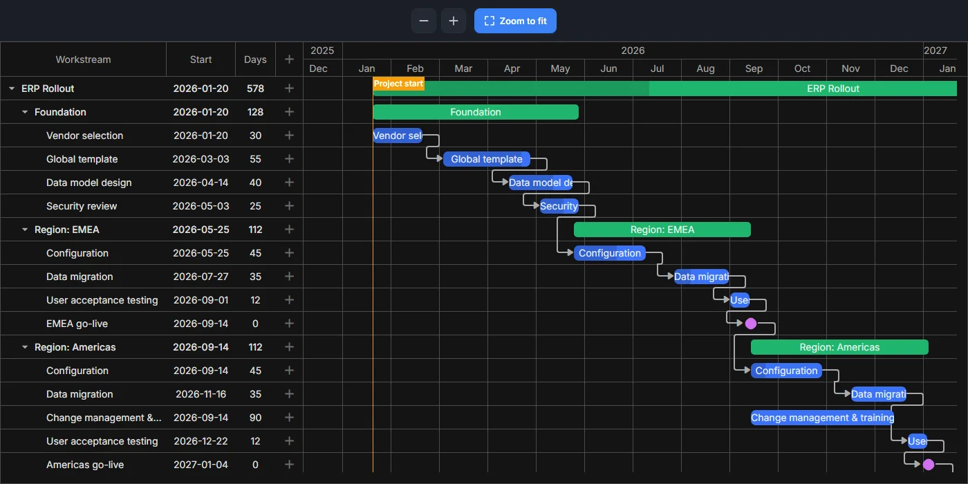
Task: Select the Global template task bar
Action: click(x=487, y=159)
